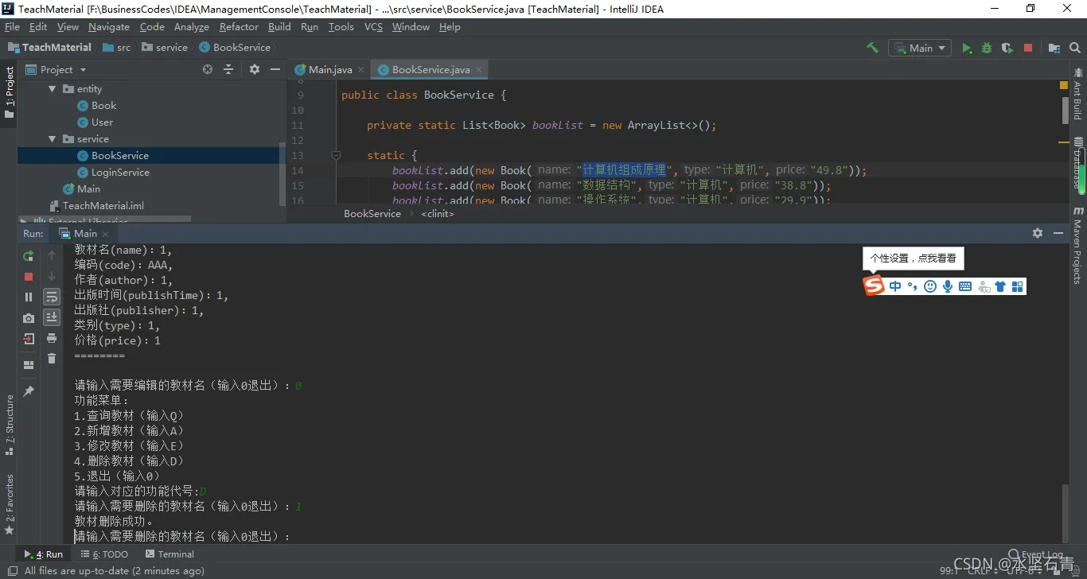Open the VCS menu
Screen dimensions: 1087x579
373,27
